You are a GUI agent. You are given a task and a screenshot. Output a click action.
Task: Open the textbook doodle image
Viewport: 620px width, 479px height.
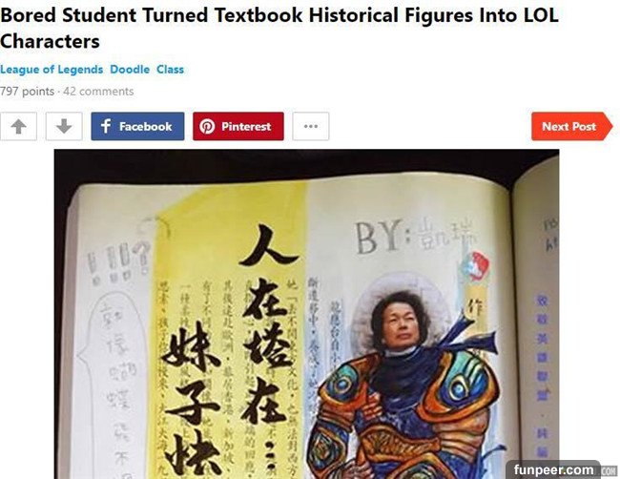[x=306, y=314]
